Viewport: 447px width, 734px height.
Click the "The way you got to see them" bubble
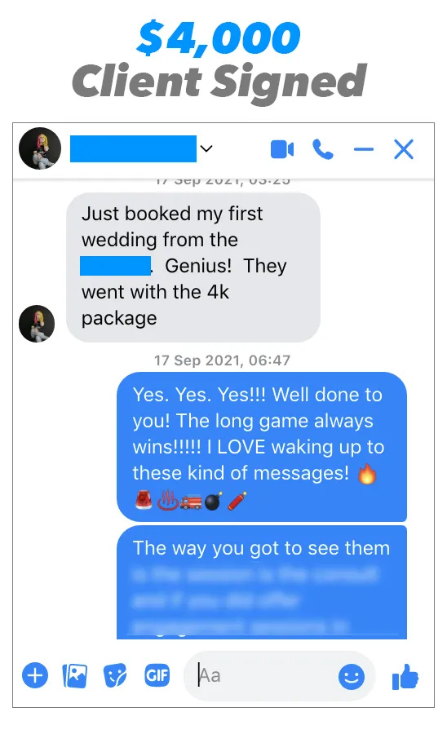pyautogui.click(x=262, y=581)
